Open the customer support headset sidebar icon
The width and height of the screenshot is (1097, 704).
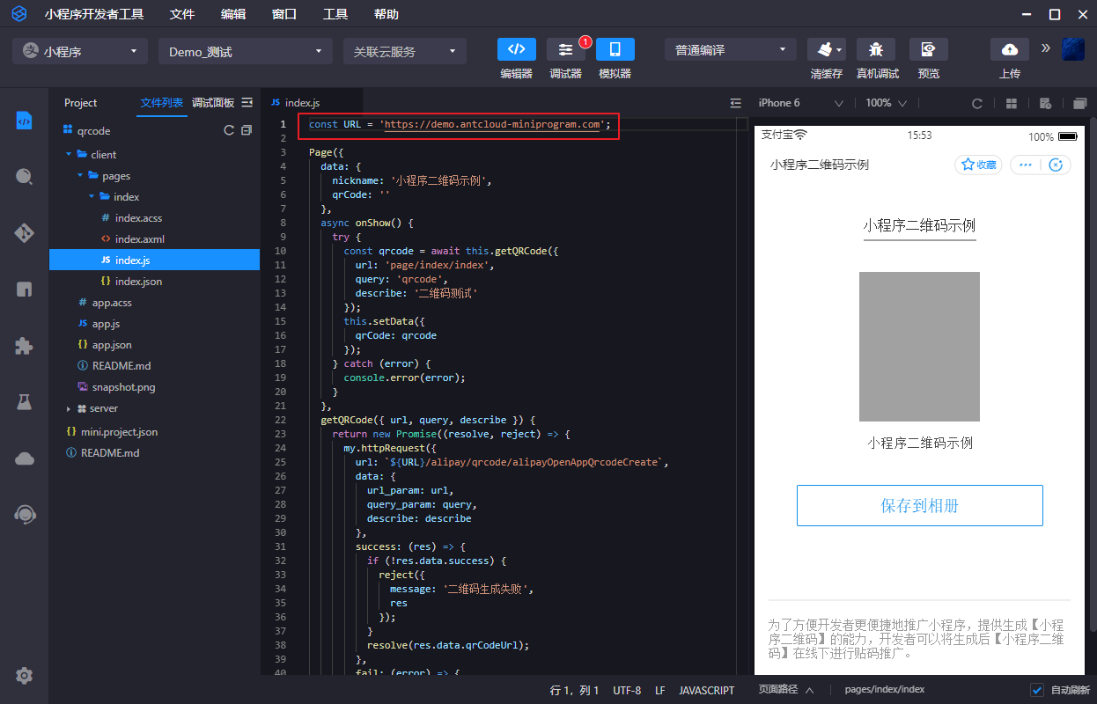tap(25, 514)
